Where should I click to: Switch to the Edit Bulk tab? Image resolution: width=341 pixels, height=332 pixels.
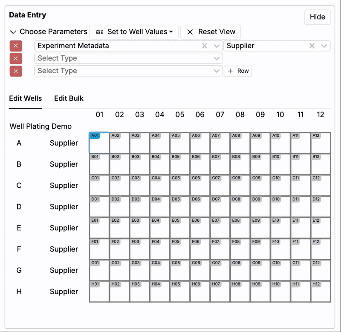click(69, 98)
